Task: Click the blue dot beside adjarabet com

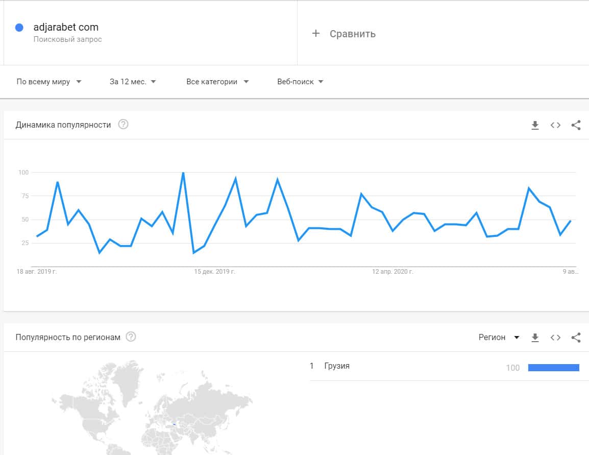Action: tap(19, 28)
